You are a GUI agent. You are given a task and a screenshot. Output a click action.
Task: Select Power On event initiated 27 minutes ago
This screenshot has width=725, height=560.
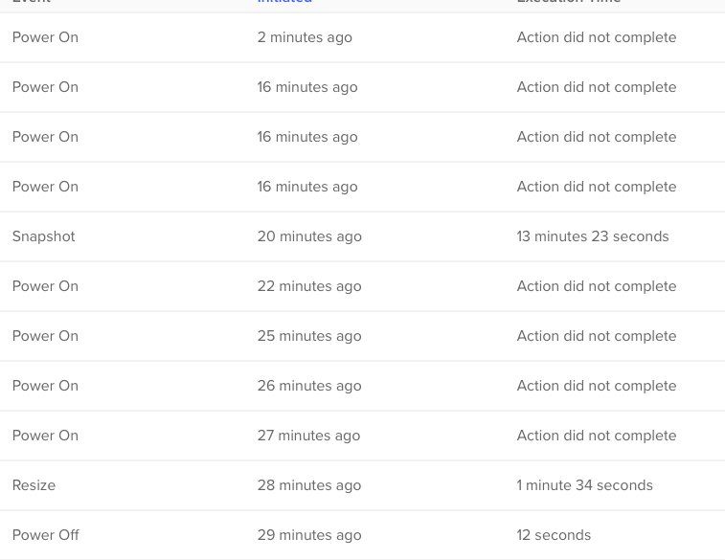[x=45, y=436]
